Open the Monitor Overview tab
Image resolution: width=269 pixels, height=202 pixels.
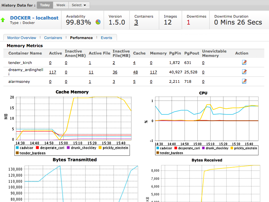(22, 38)
